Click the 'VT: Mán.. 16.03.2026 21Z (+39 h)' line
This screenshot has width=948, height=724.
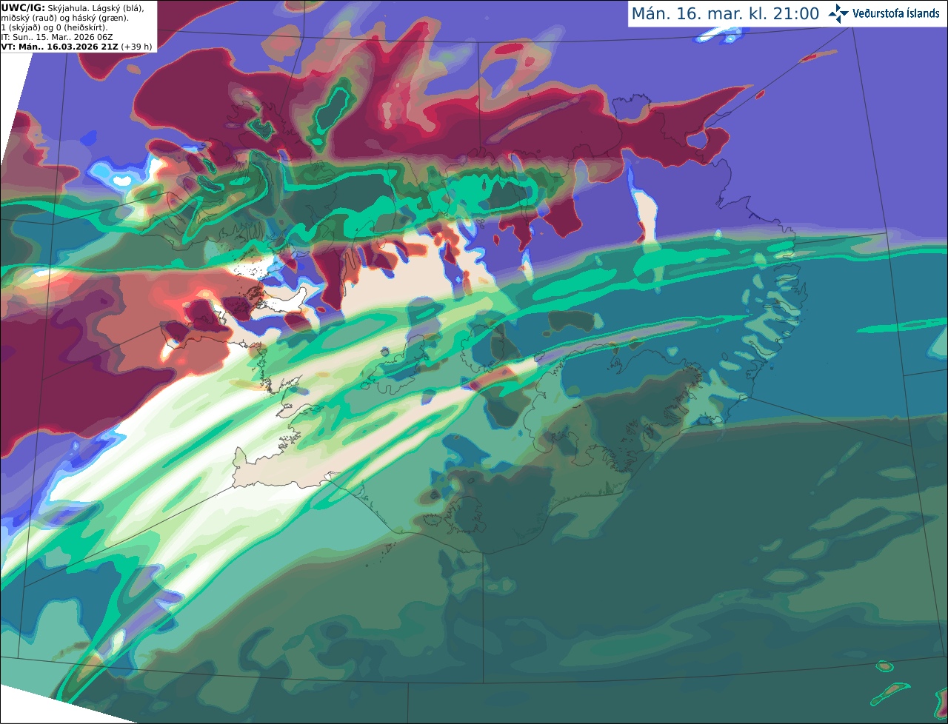[76, 47]
